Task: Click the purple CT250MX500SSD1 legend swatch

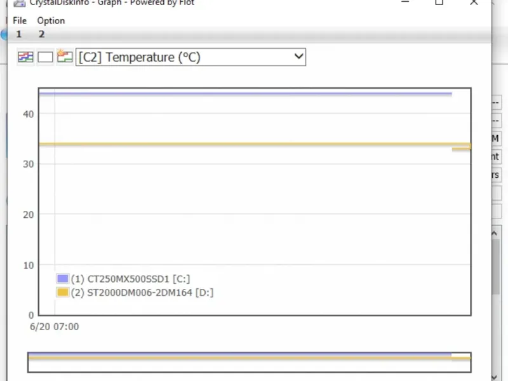Action: coord(62,279)
